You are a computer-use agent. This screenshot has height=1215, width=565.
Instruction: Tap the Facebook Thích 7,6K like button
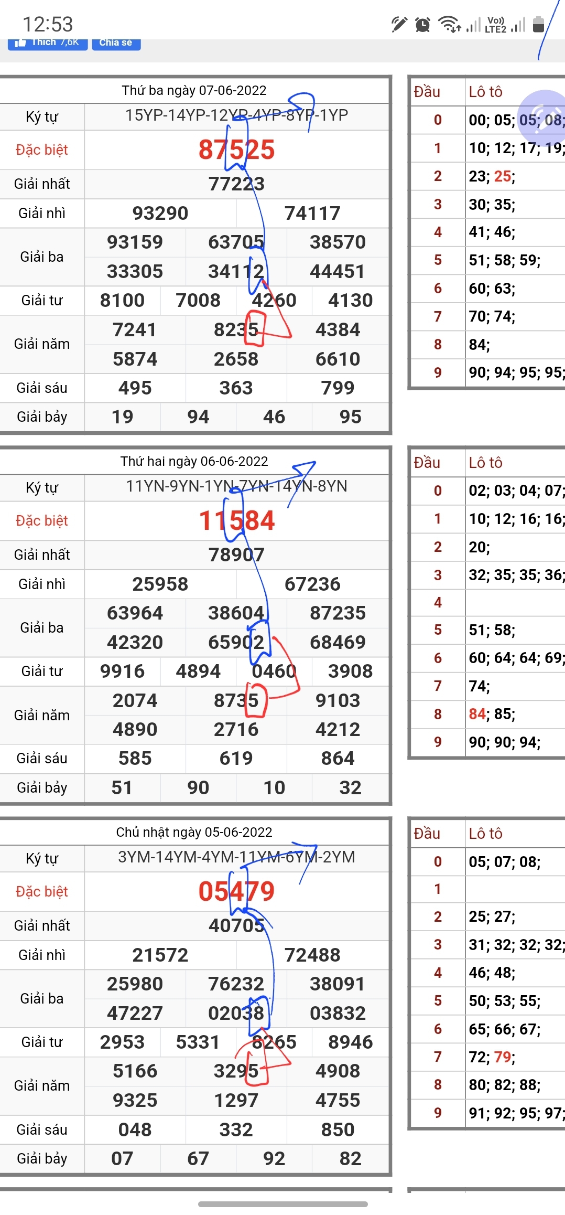click(48, 44)
